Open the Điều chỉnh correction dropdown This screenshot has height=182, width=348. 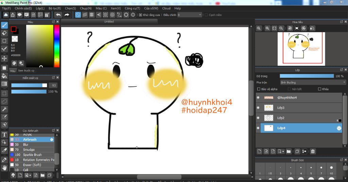point(190,15)
